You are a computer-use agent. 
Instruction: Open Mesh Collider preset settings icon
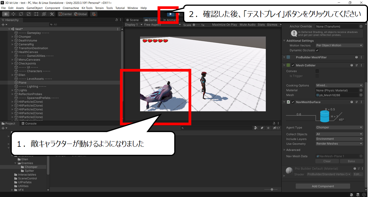tap(356, 65)
